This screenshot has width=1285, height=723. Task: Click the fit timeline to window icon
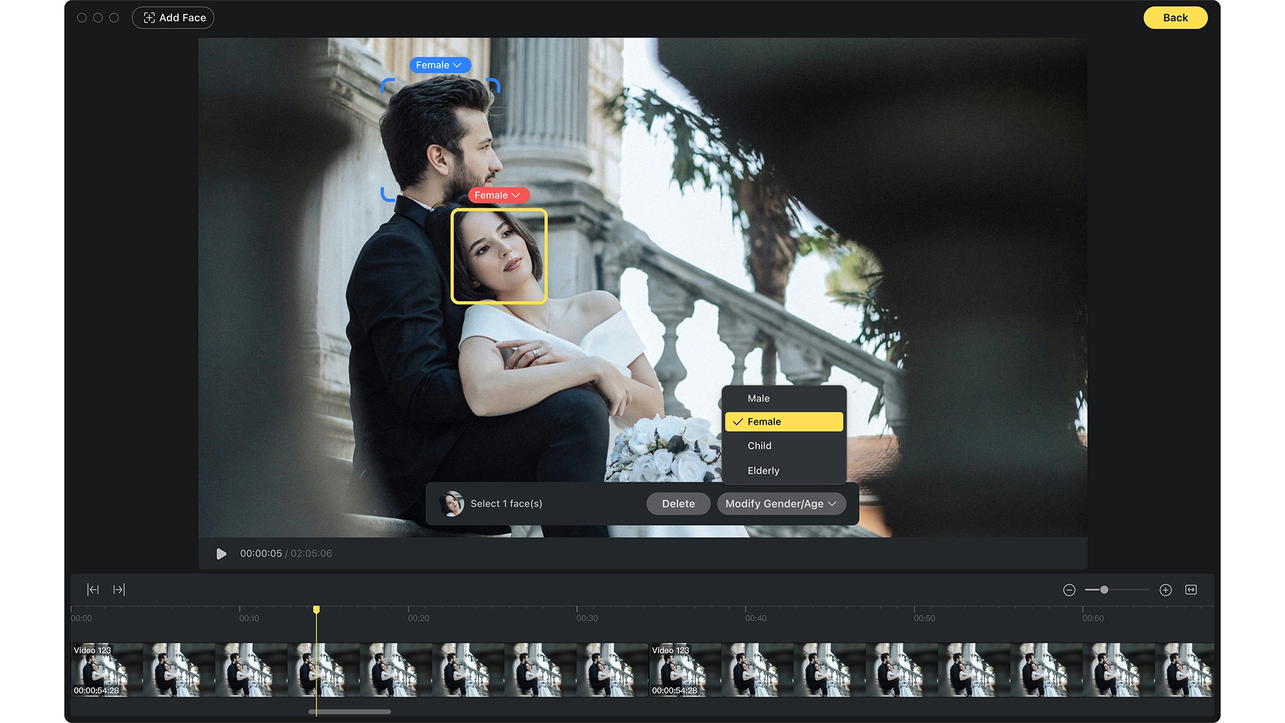1191,590
